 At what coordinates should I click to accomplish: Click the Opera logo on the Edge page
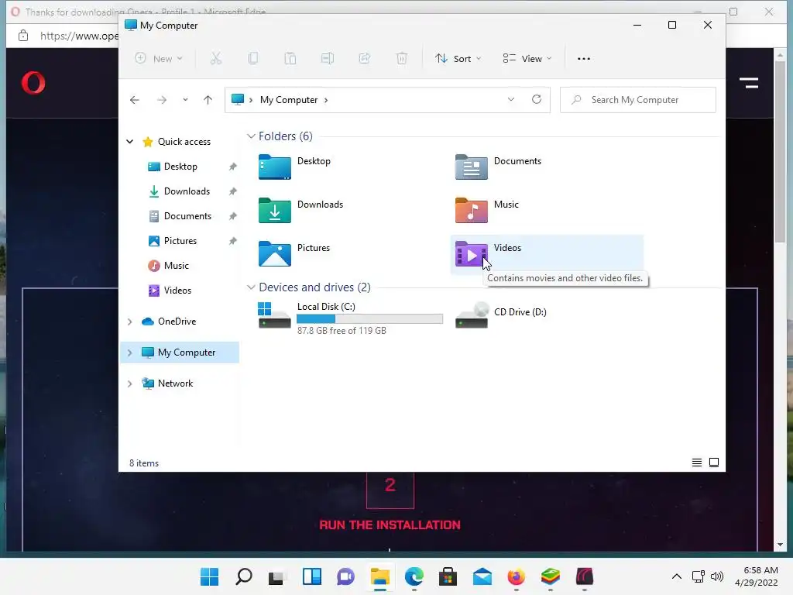[33, 83]
